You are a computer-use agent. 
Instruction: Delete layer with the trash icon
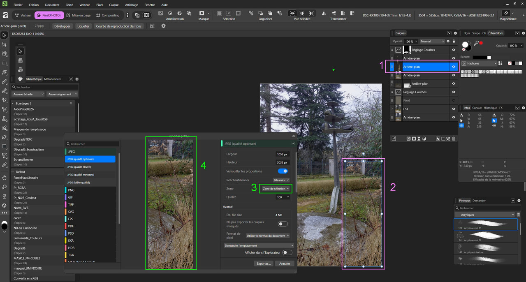point(454,139)
